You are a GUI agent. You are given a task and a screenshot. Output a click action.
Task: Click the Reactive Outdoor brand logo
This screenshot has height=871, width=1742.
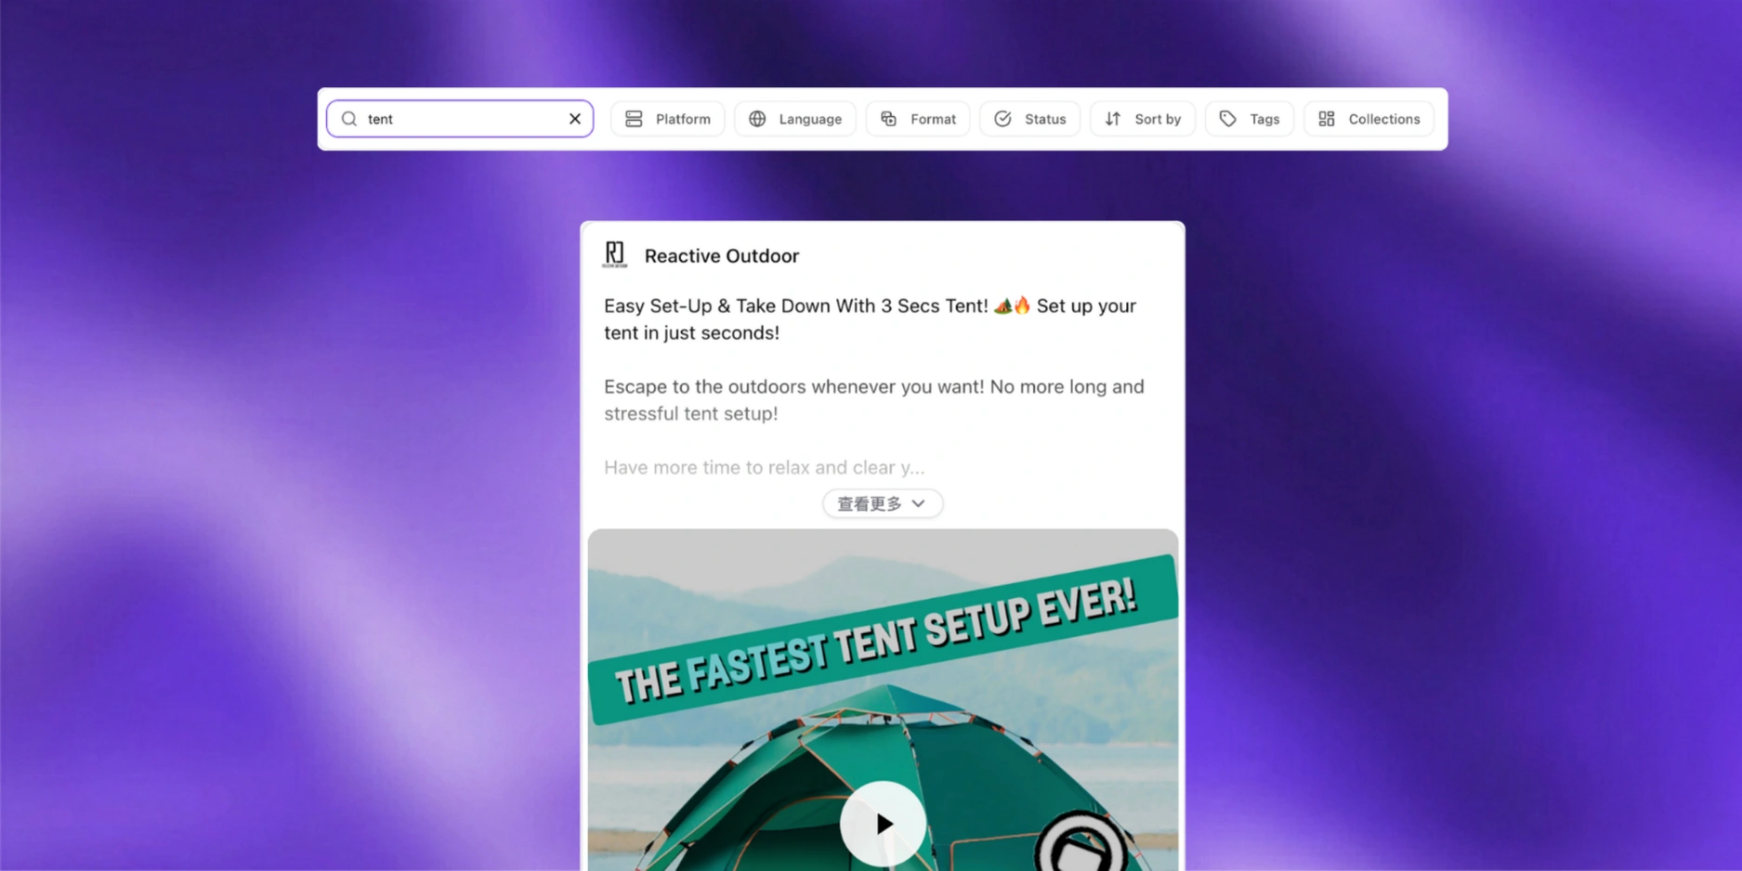coord(615,254)
